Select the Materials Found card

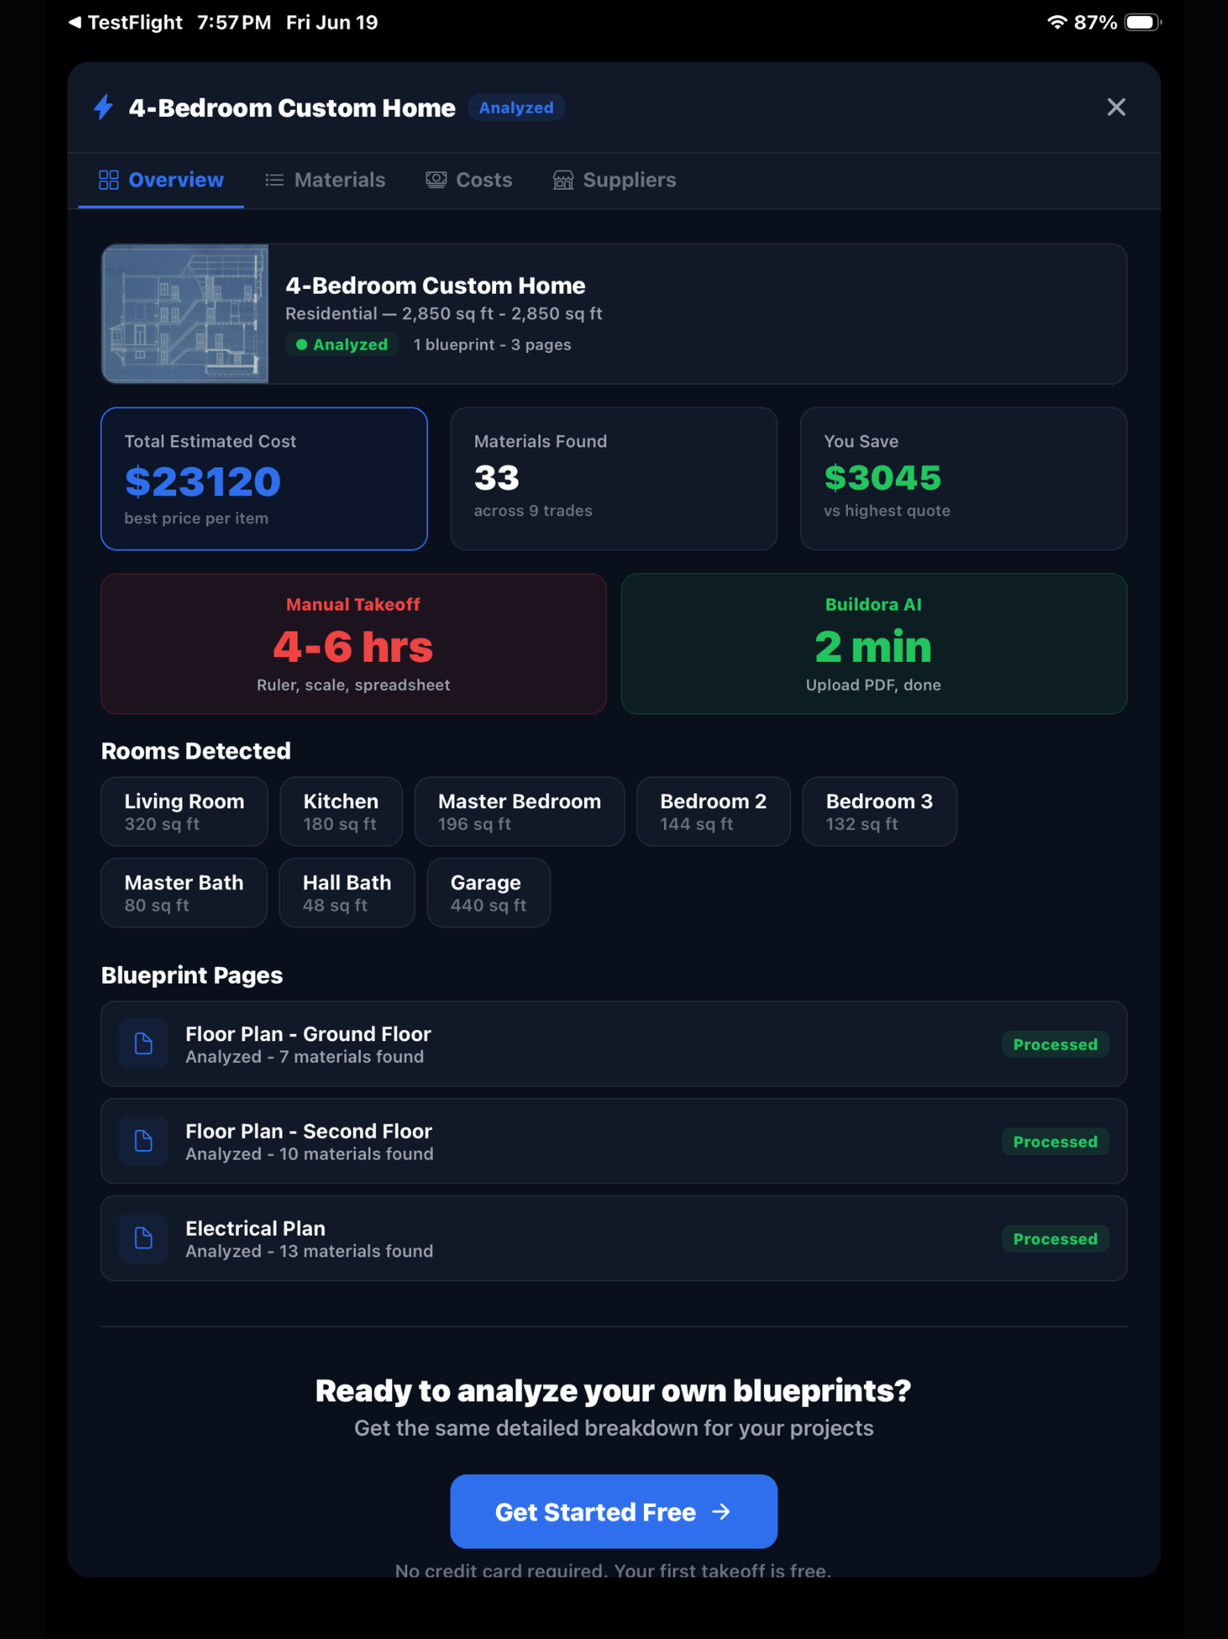pyautogui.click(x=614, y=479)
